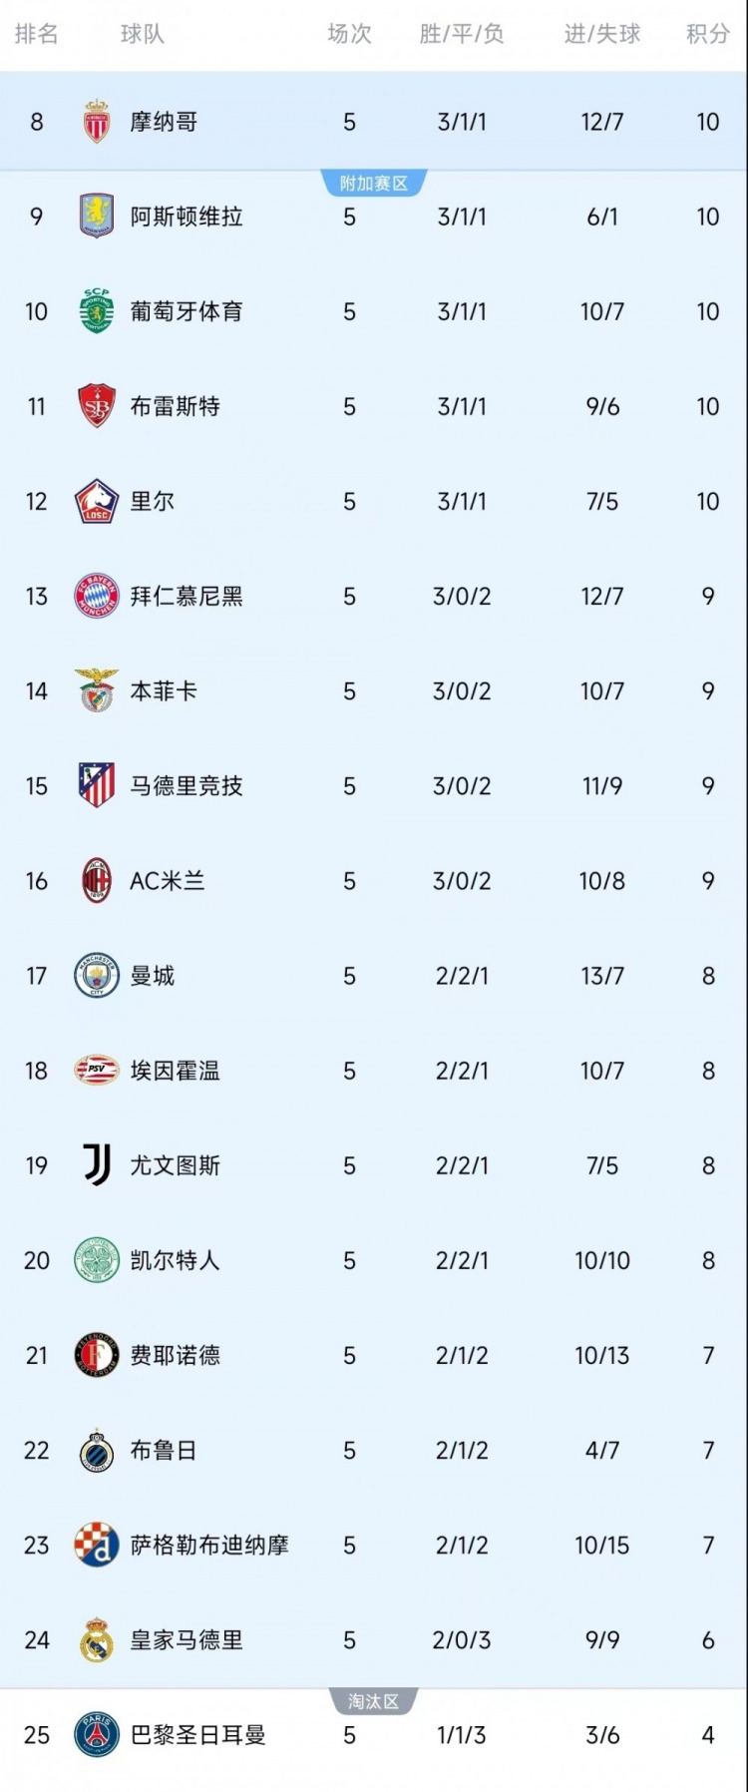Select the Real Madrid crest
Image resolution: width=748 pixels, height=1792 pixels.
(97, 1640)
